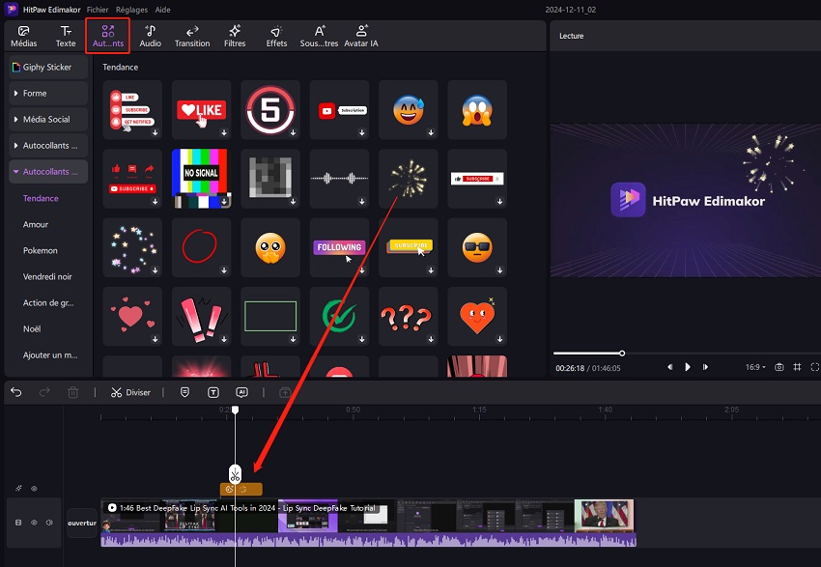Choose the sweating laughing emoji sticker
Viewport: 821px width, 567px height.
point(409,110)
